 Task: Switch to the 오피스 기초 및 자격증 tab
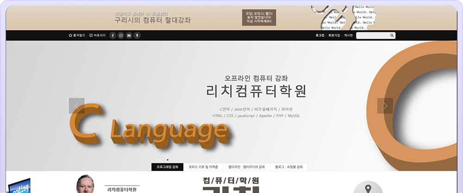pyautogui.click(x=203, y=167)
